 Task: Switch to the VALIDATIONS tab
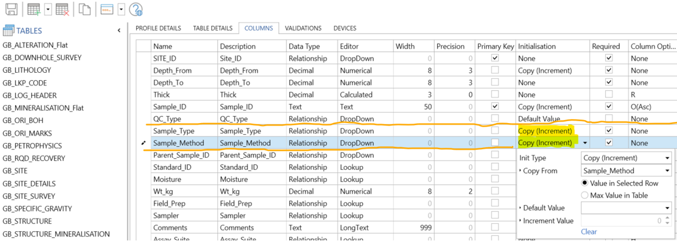point(303,28)
